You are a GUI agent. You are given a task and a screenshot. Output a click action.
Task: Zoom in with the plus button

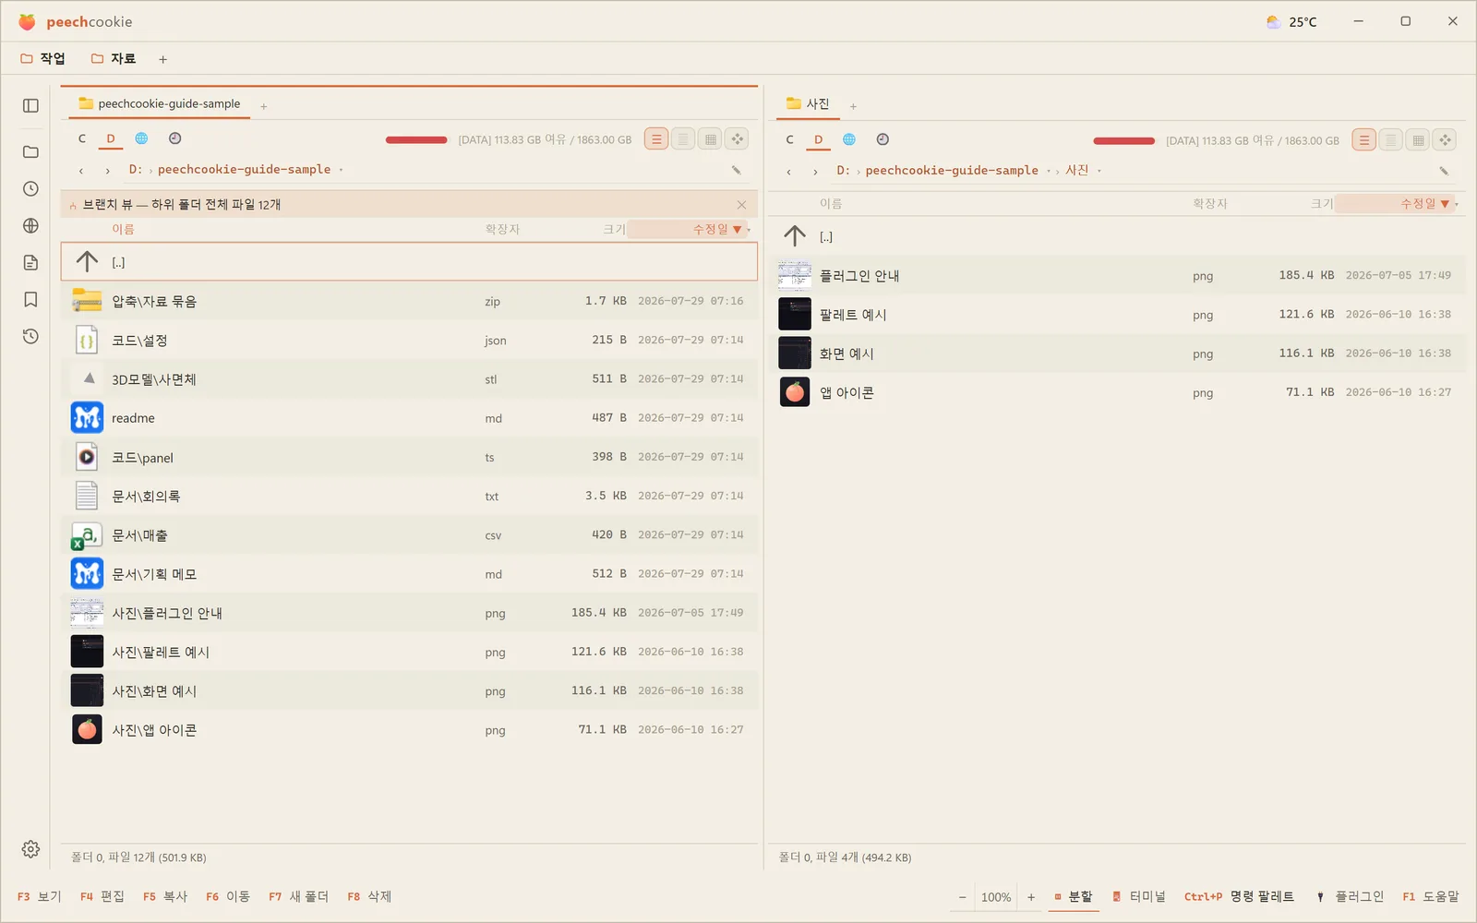1031,896
